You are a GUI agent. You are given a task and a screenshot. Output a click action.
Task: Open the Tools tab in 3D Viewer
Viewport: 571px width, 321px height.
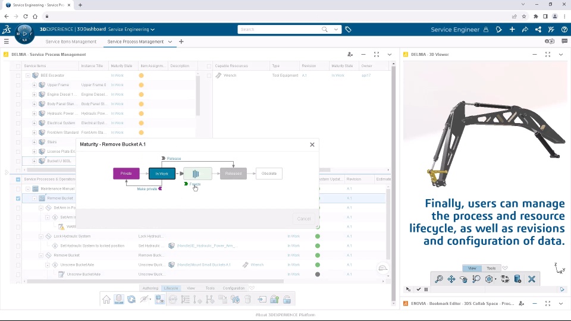[491, 268]
